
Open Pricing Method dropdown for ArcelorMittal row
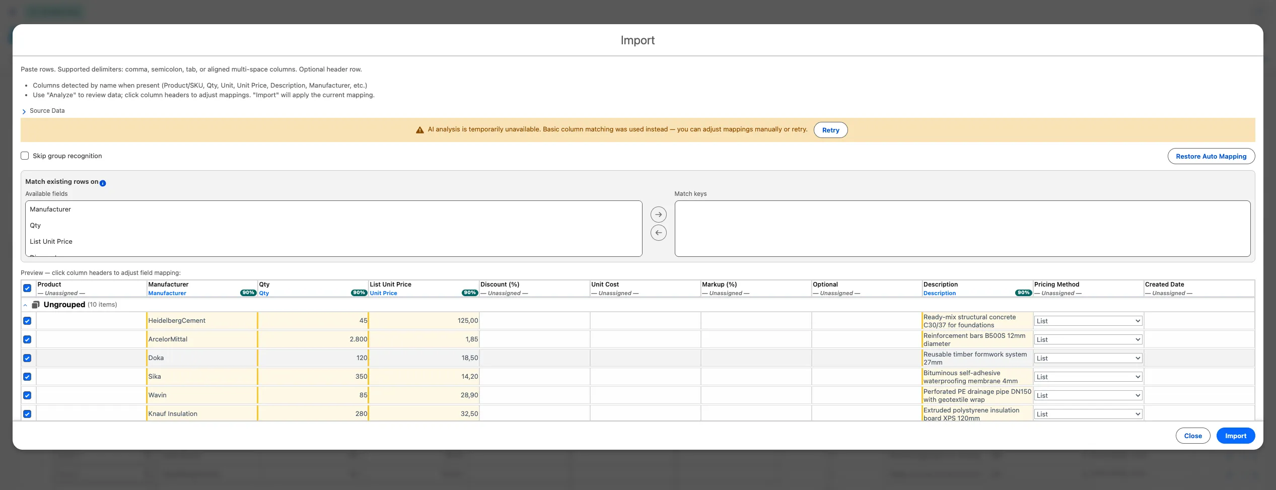click(x=1088, y=339)
